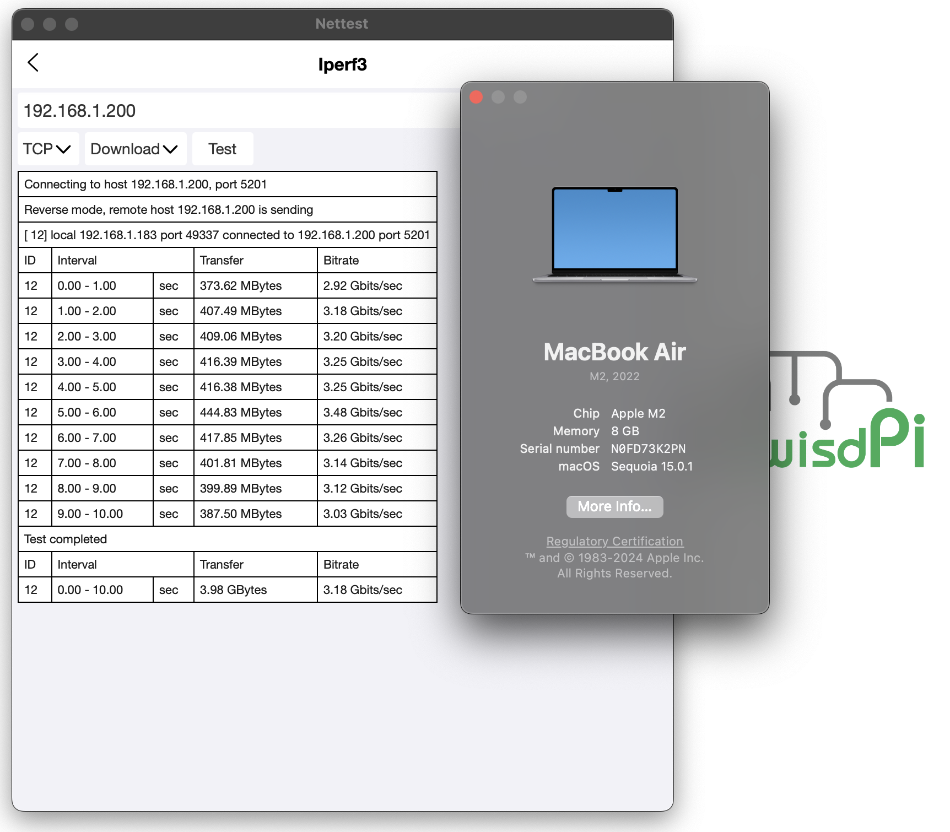
Task: Select the 417.85 MBytes transfer cell
Action: click(x=256, y=437)
